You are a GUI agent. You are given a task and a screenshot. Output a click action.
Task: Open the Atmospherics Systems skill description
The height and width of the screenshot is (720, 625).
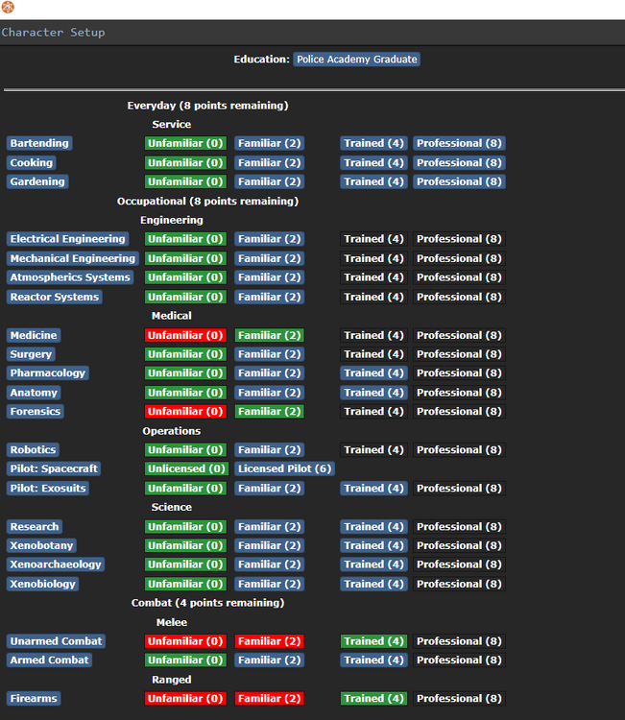(69, 277)
